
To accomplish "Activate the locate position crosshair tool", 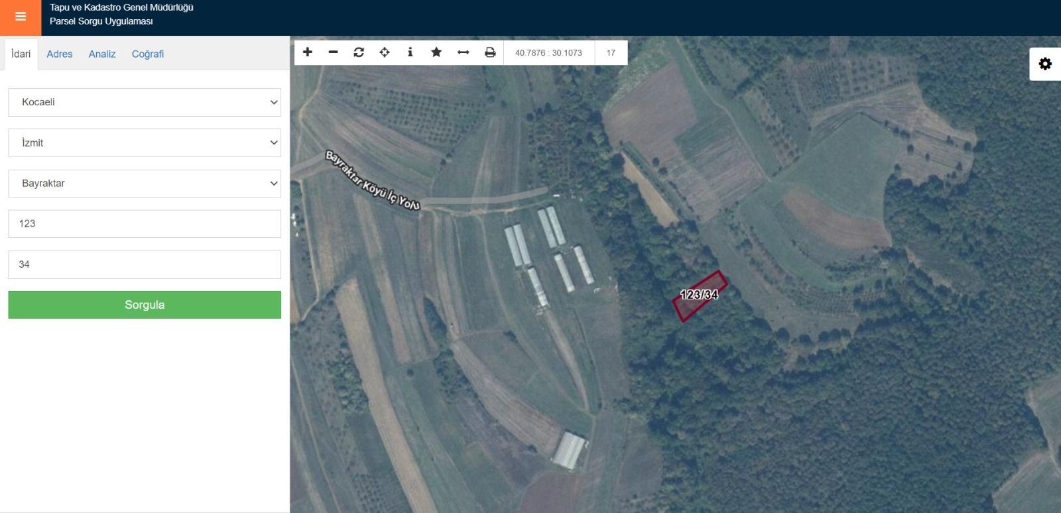I will point(385,52).
